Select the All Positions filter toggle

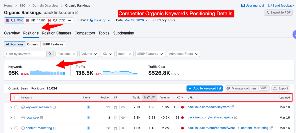pos(15,44)
